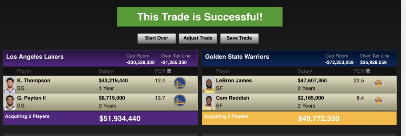This screenshot has width=406, height=136.
Task: Click LeBron James's Lakers team logo
Action: point(379,83)
